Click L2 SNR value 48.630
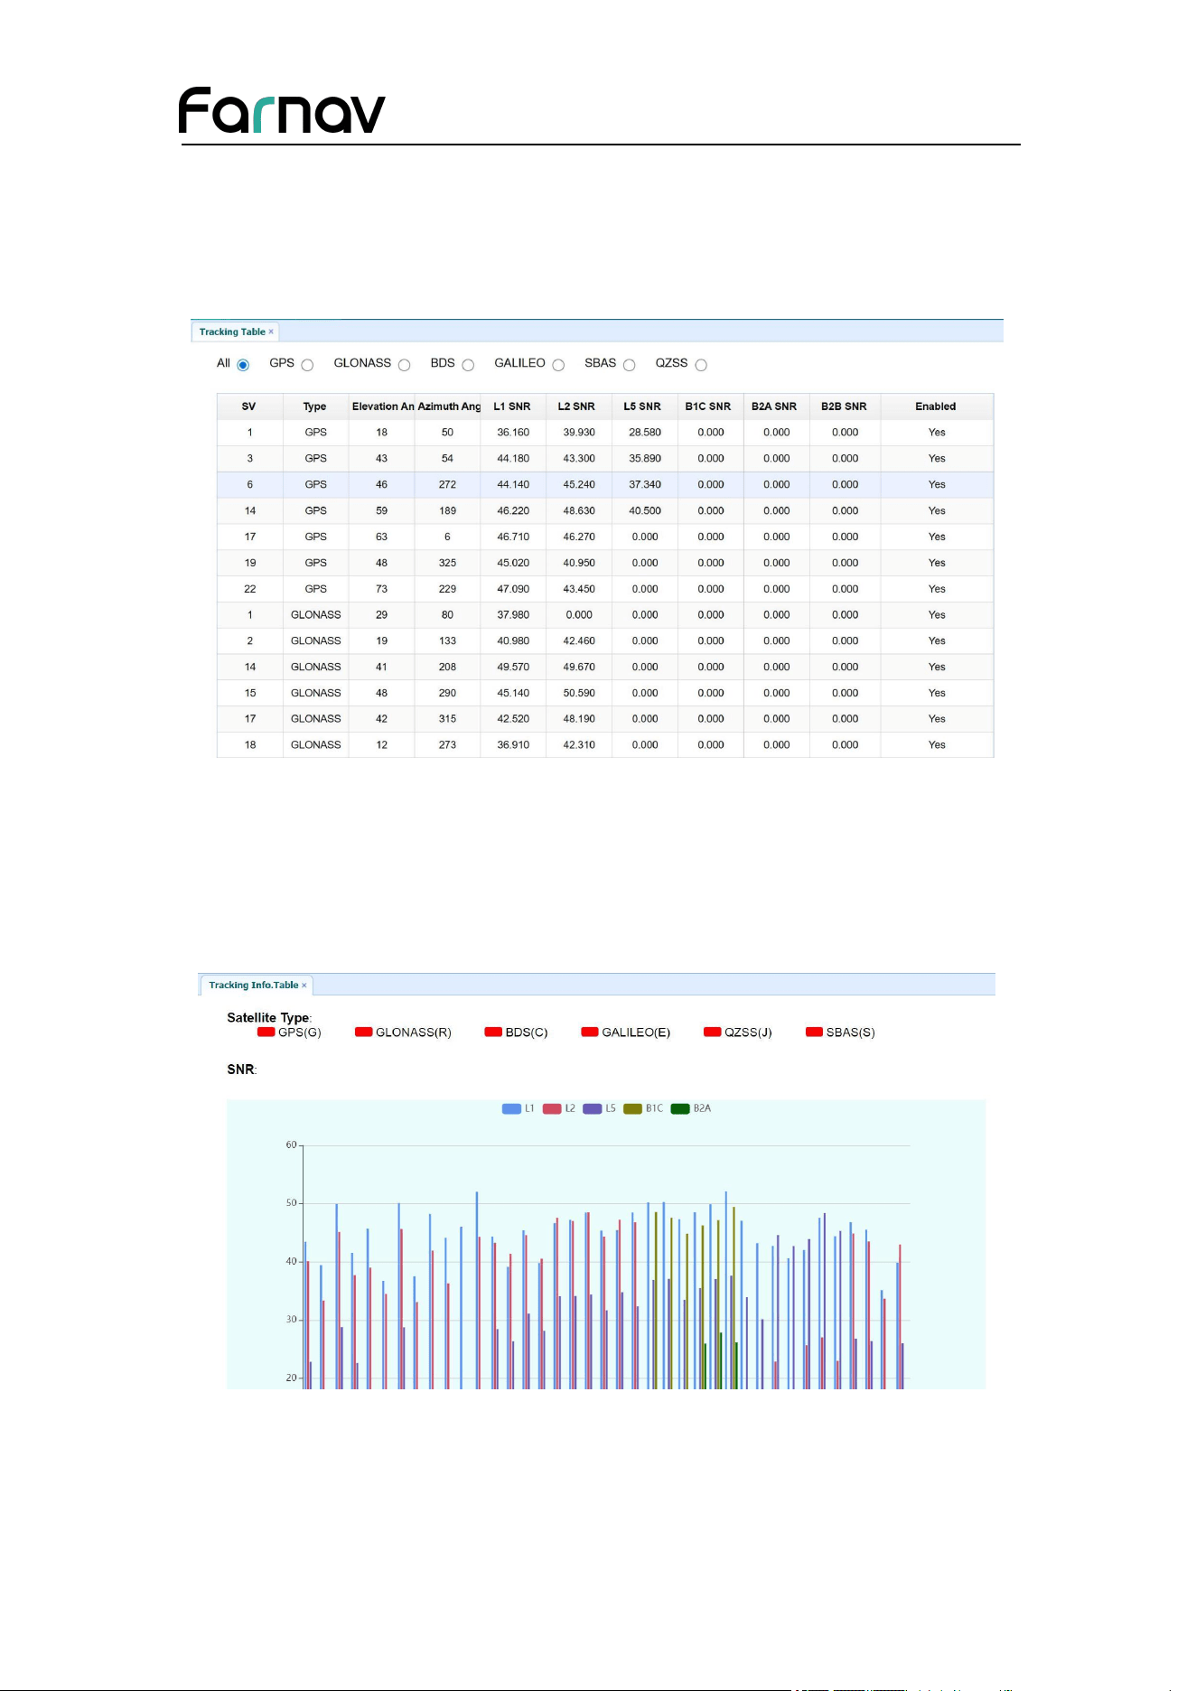The width and height of the screenshot is (1196, 1691). [x=579, y=511]
